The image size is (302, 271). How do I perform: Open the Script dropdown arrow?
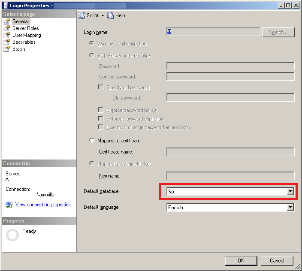click(x=103, y=15)
